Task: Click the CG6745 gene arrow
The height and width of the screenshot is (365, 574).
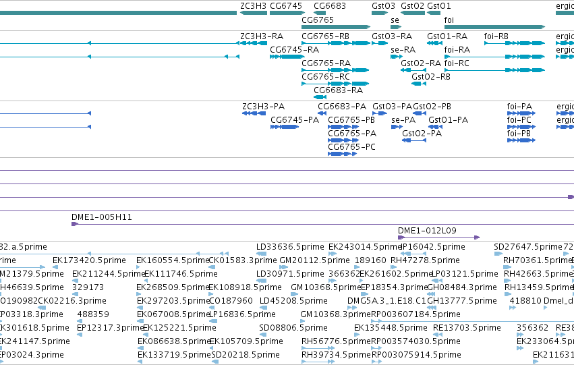Action: [287, 13]
